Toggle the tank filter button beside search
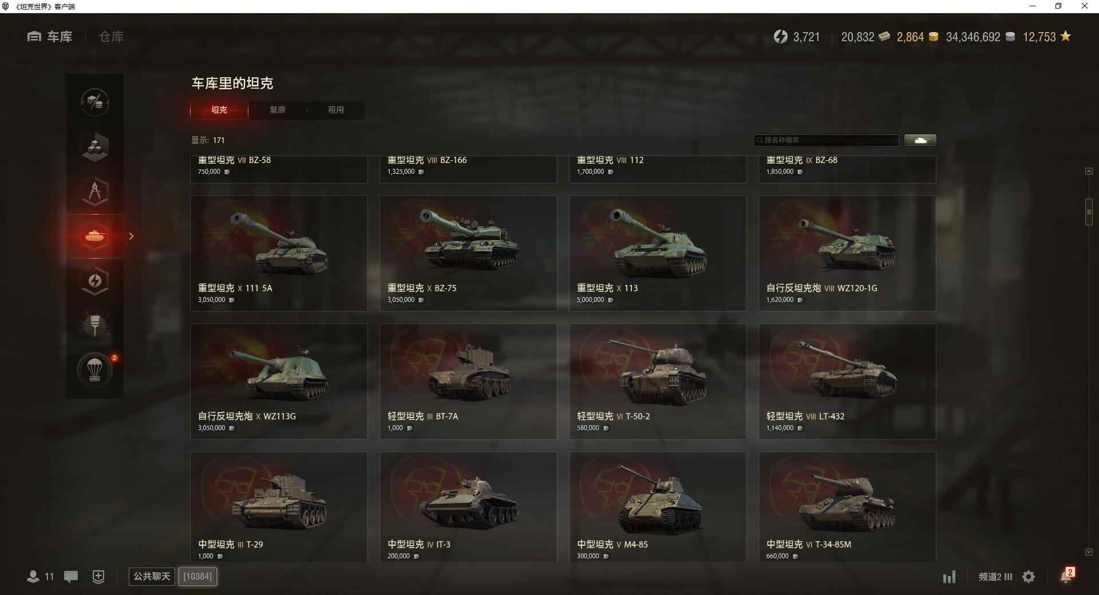1099x595 pixels. [x=920, y=140]
